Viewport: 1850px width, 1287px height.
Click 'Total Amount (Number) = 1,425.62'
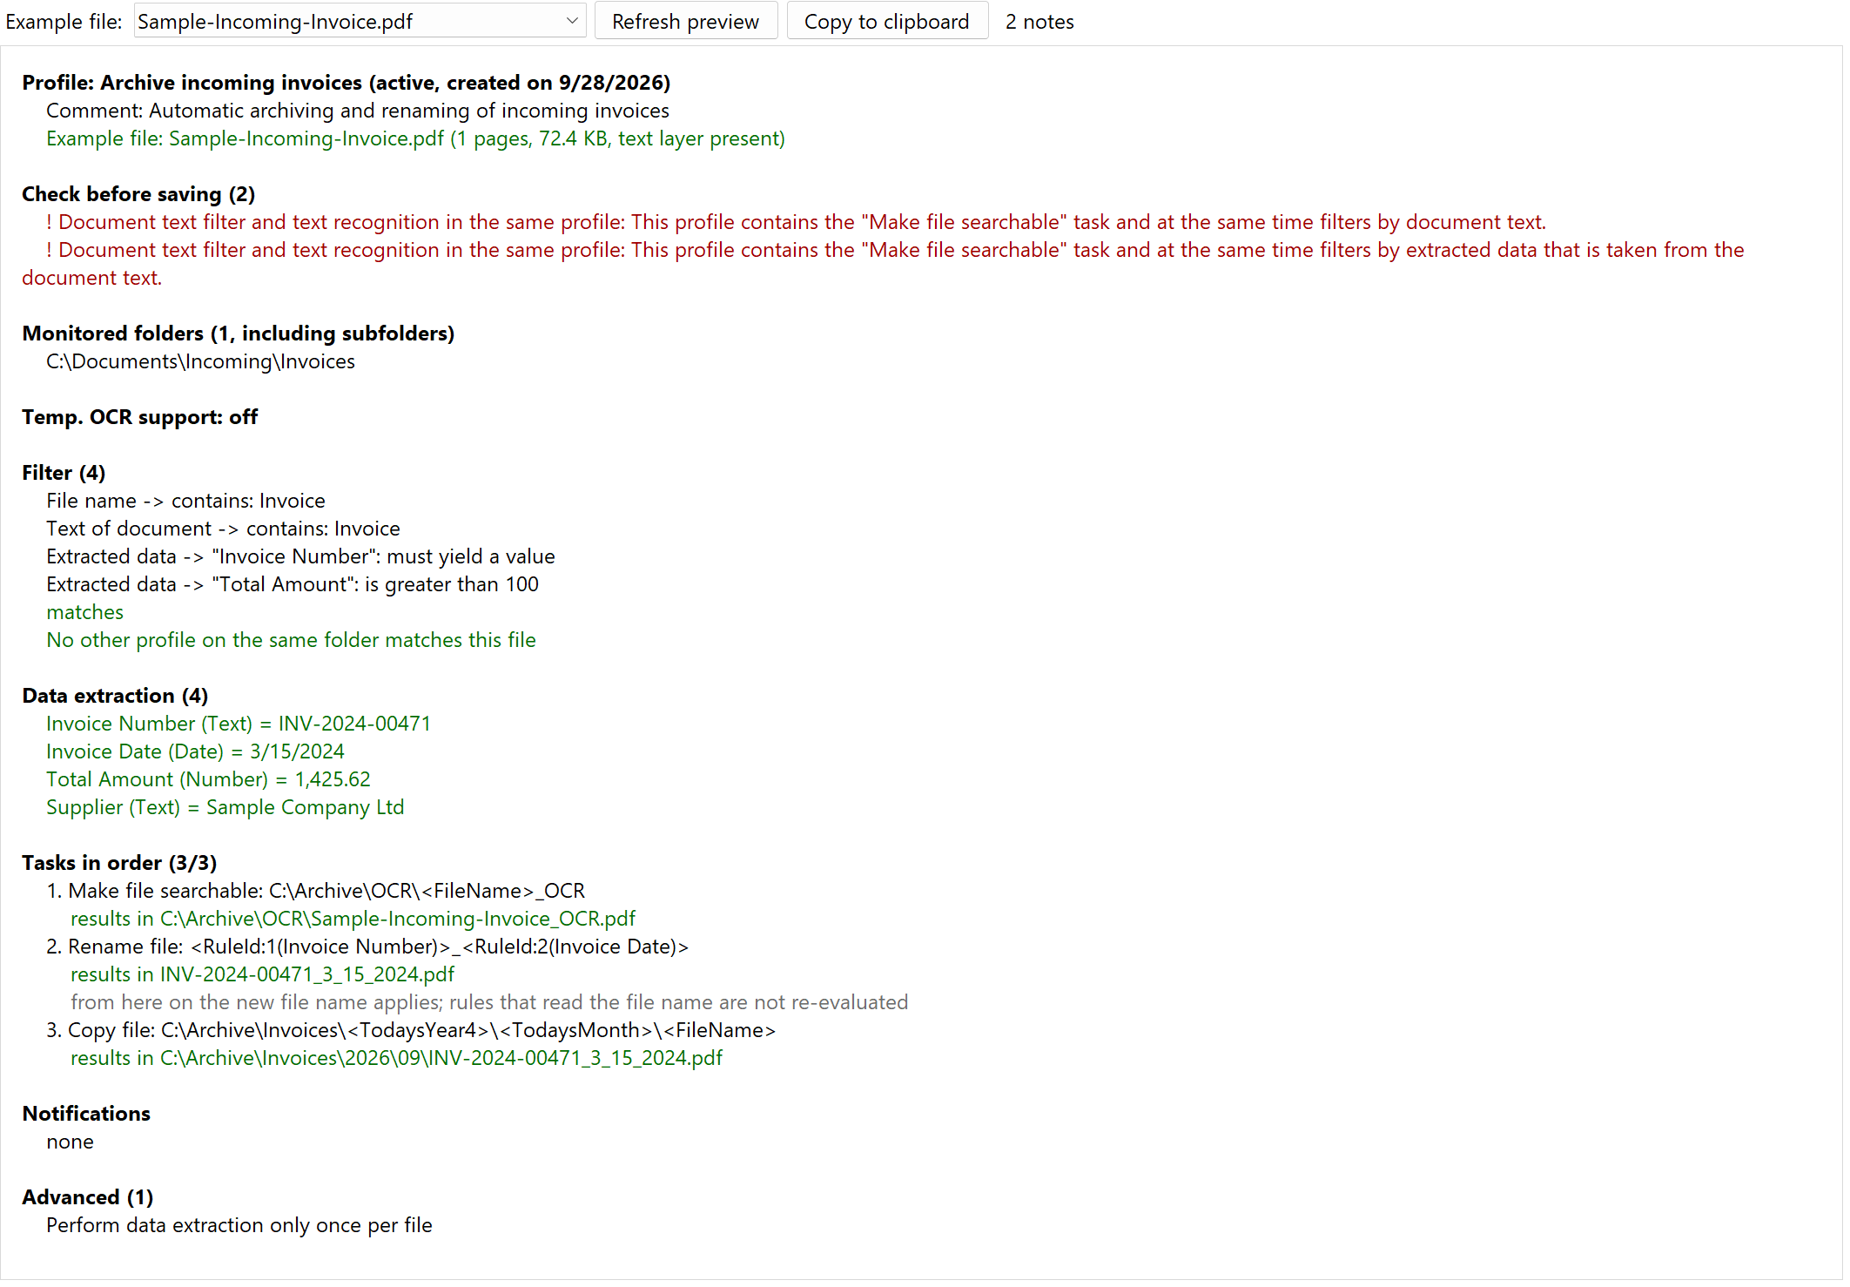point(208,779)
